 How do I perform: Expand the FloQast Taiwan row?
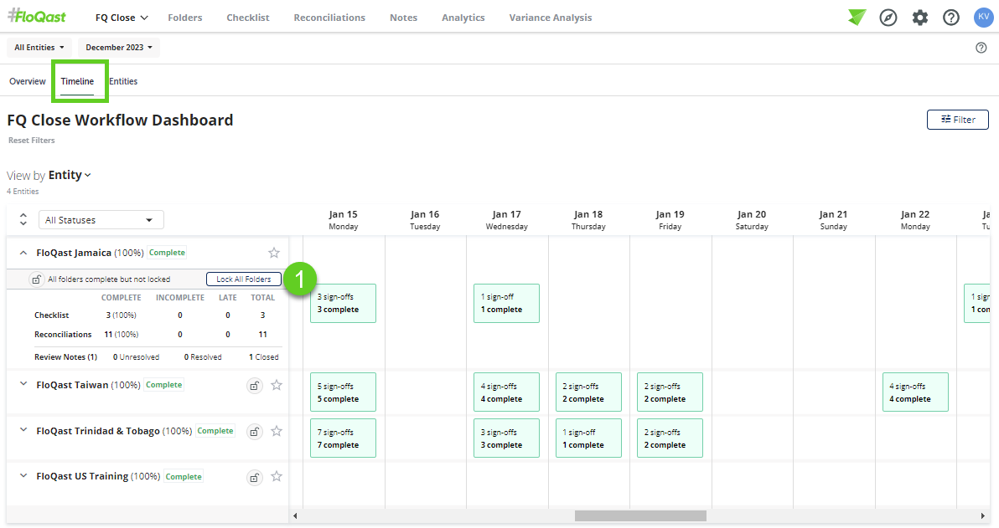tap(23, 384)
